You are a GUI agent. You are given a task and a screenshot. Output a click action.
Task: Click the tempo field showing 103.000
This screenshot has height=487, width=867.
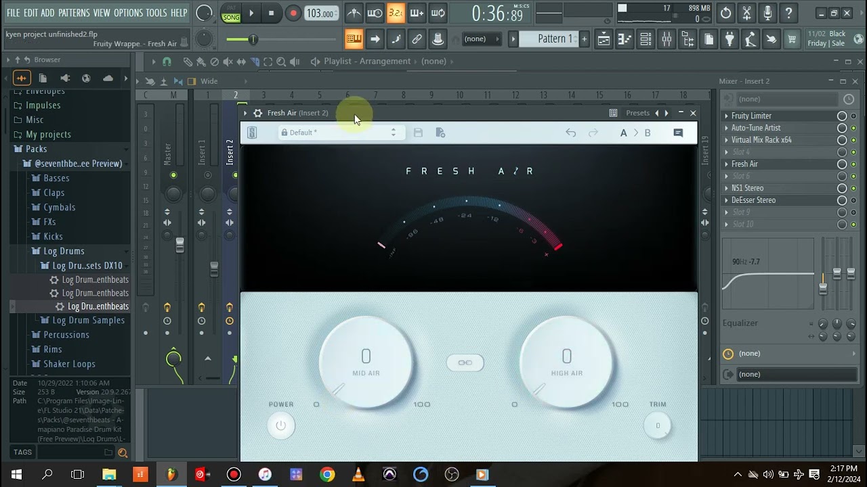[320, 14]
